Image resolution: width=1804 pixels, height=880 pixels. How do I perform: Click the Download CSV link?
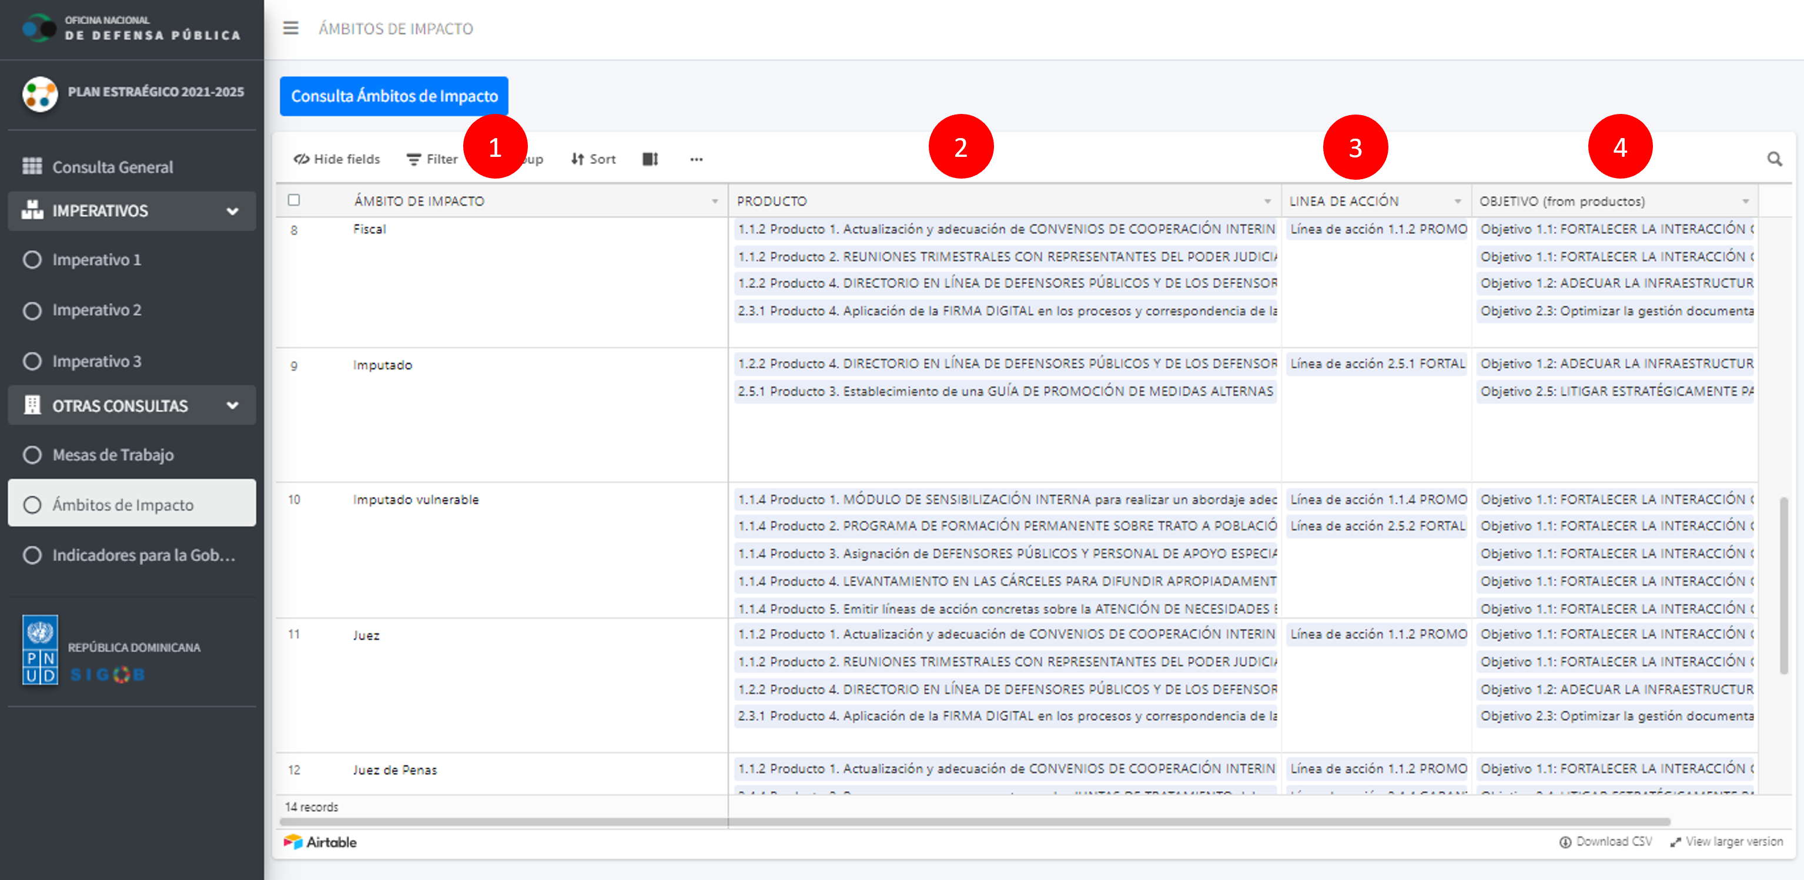[1605, 841]
